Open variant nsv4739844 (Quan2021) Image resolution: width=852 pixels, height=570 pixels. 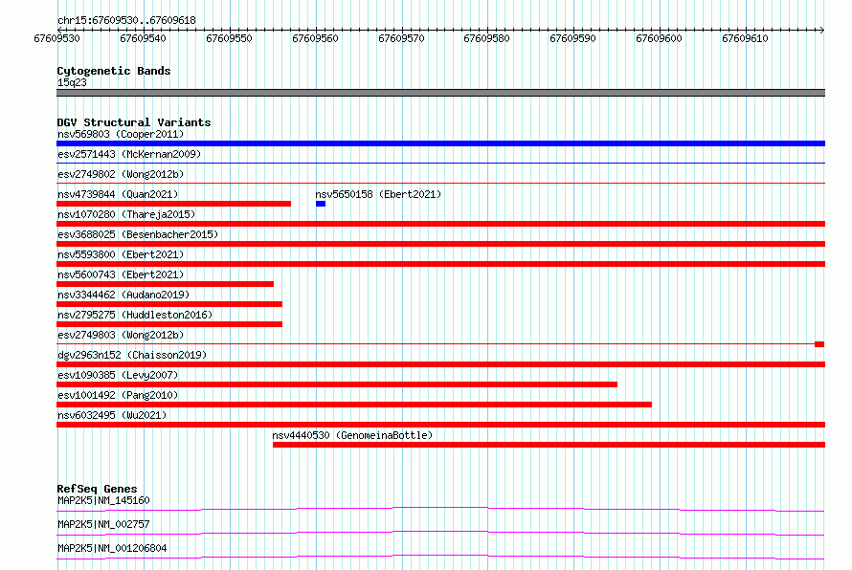pyautogui.click(x=118, y=194)
